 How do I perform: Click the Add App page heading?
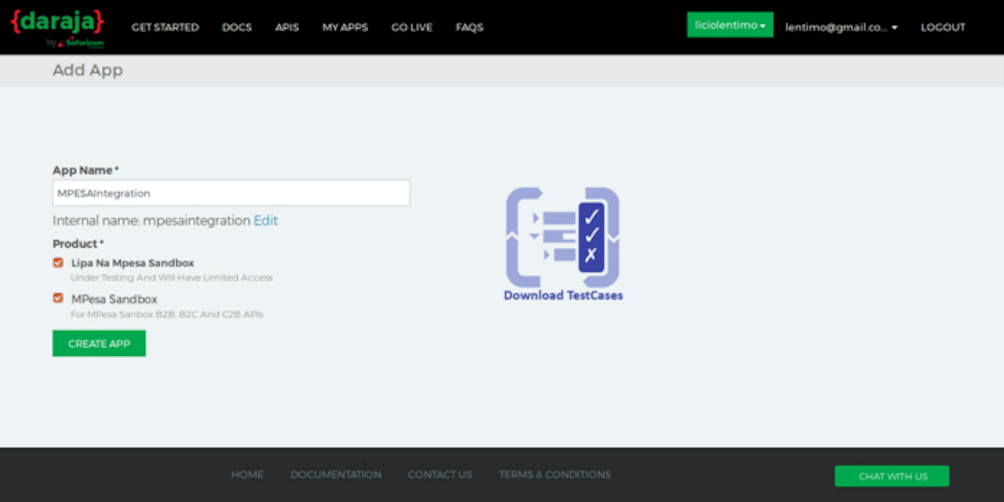88,71
